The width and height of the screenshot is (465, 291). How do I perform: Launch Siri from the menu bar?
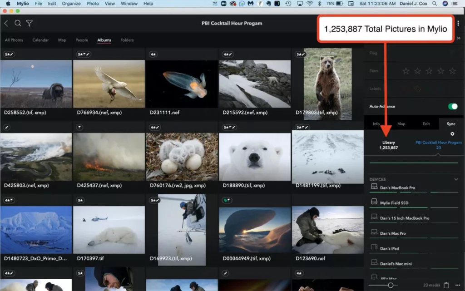[445, 4]
